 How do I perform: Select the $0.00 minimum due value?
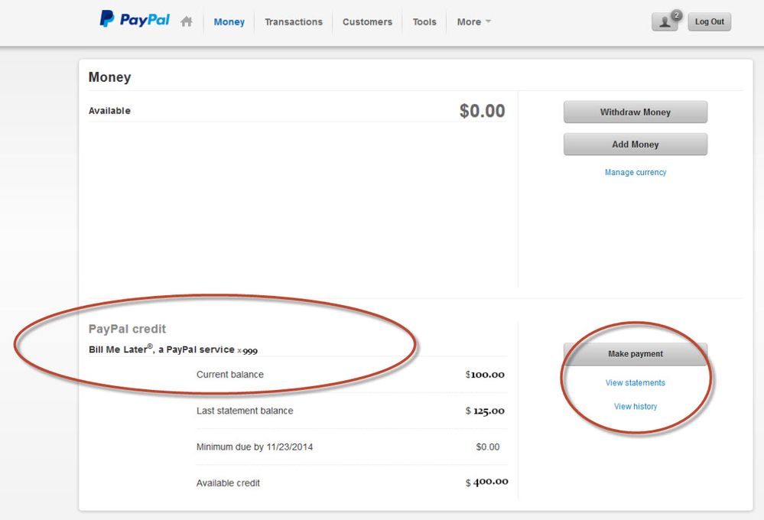pyautogui.click(x=488, y=447)
